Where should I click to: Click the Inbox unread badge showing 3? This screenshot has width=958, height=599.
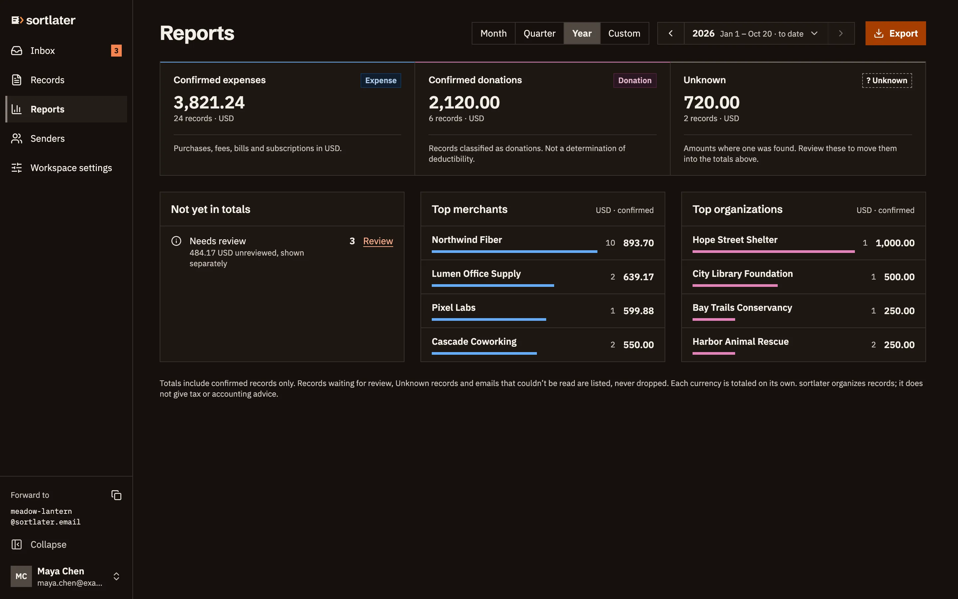click(116, 51)
